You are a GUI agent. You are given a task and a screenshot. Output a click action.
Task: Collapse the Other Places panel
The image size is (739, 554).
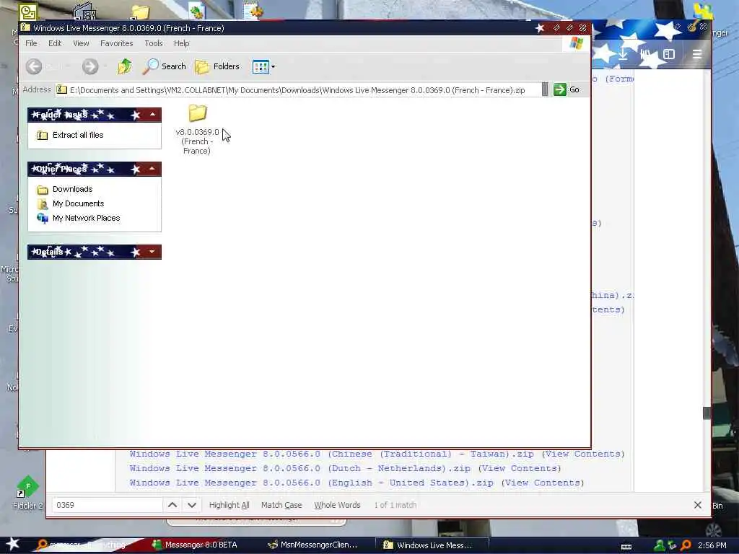click(x=153, y=169)
